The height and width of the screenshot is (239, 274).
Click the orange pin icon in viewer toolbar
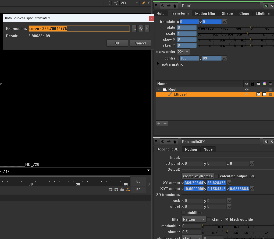144,3
